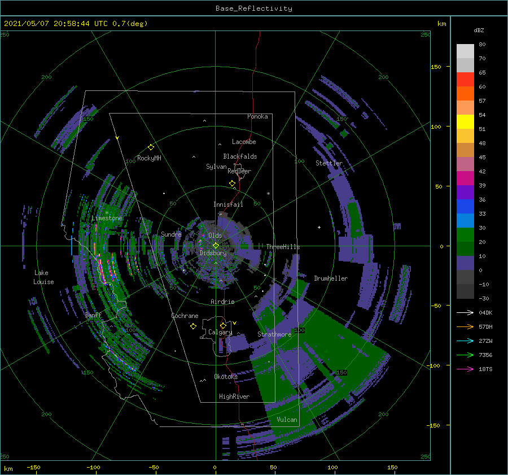
Task: Pick the deep blue swatch near the 36 label
Action: [465, 207]
